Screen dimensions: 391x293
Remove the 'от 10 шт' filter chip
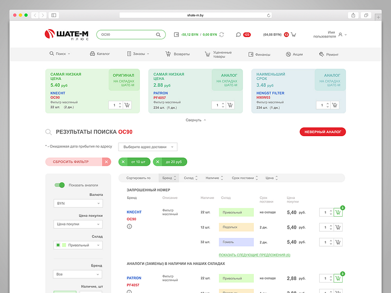123,162
